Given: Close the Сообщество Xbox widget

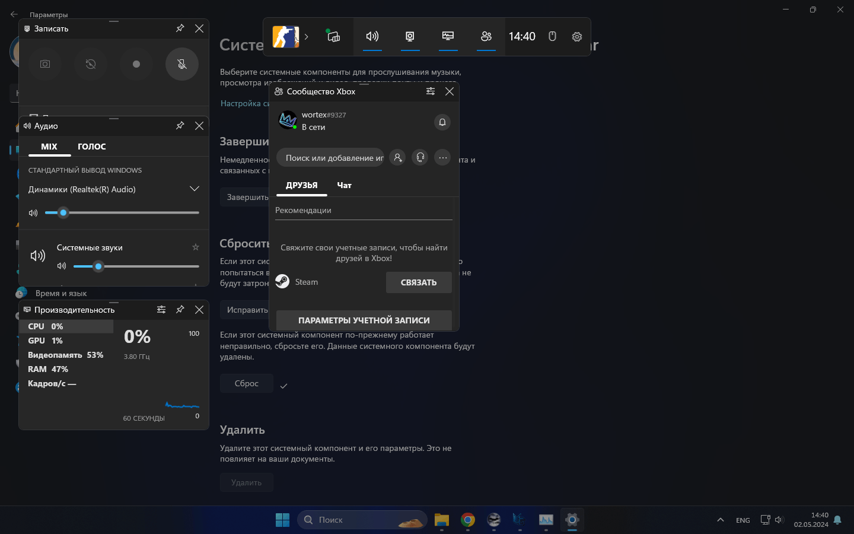Looking at the screenshot, I should (x=450, y=91).
